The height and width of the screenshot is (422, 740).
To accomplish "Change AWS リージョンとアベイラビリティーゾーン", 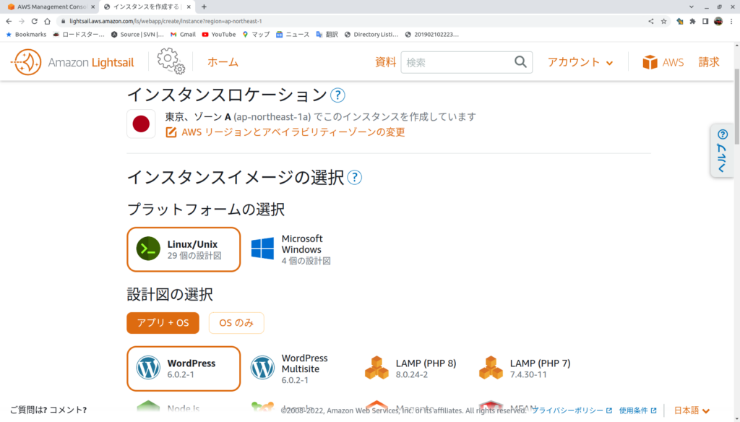I will 285,132.
